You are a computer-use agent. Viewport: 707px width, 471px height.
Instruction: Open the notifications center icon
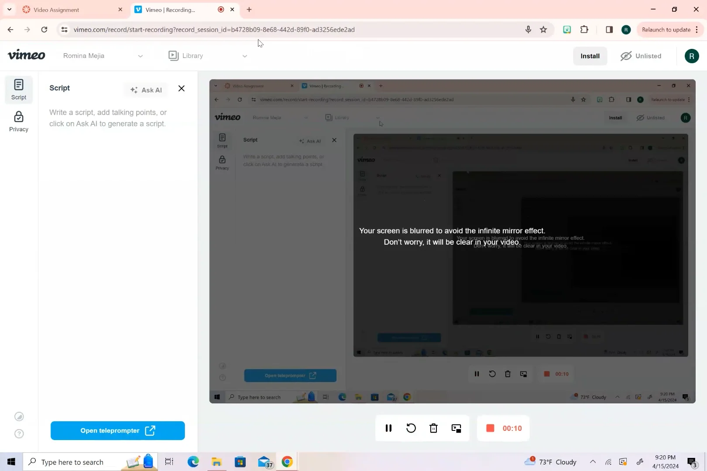692,462
